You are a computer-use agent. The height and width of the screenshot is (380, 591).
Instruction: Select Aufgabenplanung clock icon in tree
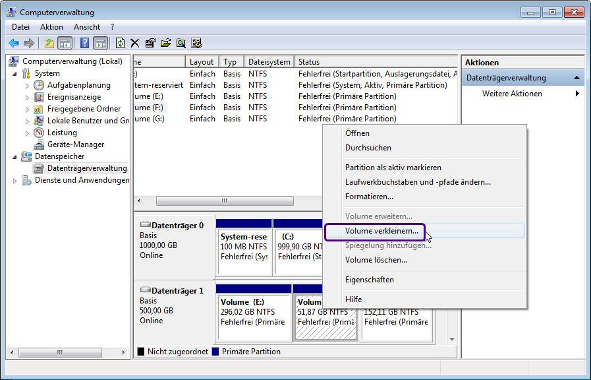pyautogui.click(x=39, y=85)
